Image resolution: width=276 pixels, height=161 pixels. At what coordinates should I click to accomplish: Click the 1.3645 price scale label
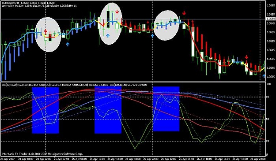click(271, 23)
